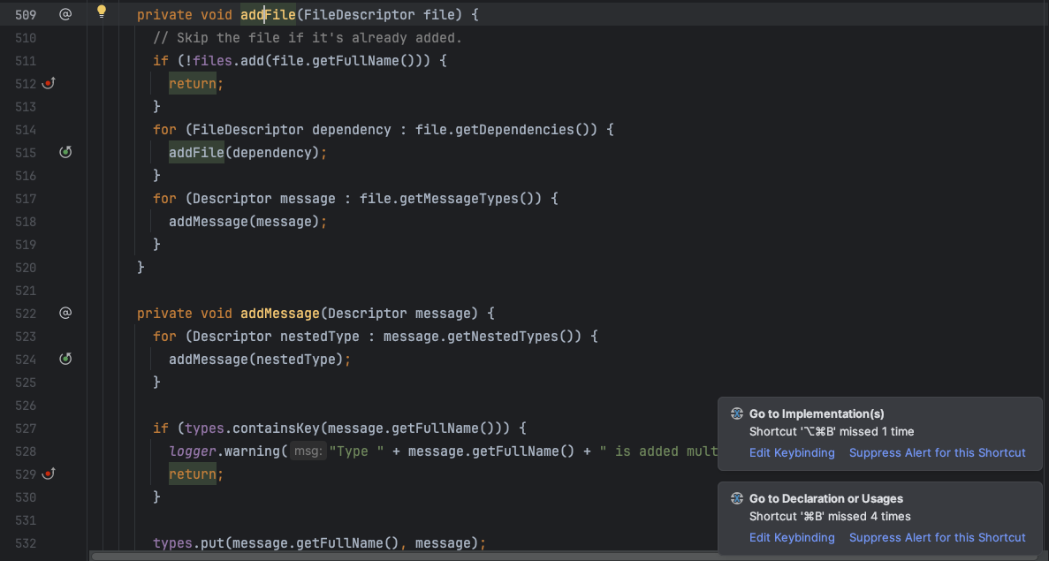Click the msg inlay hint on line 528
This screenshot has width=1049, height=561.
pyautogui.click(x=308, y=451)
